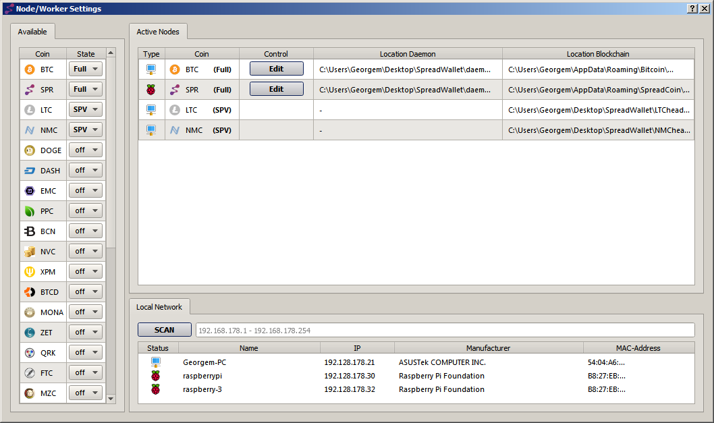Click the EMC coin icon
The height and width of the screenshot is (423, 714).
(30, 191)
